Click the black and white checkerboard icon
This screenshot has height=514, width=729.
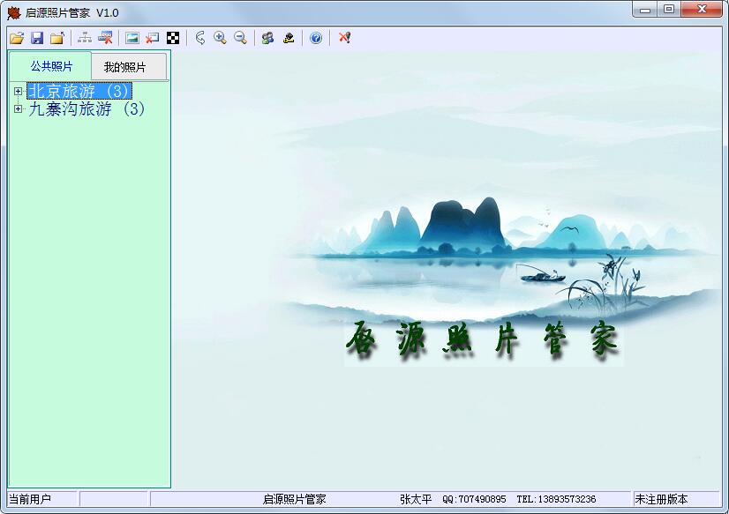pos(173,38)
